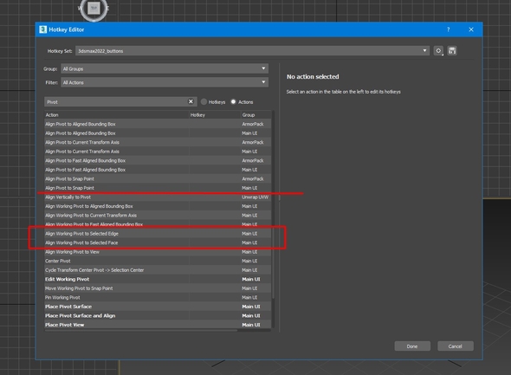
Task: Clear the Pivot search text with X
Action: pos(191,101)
